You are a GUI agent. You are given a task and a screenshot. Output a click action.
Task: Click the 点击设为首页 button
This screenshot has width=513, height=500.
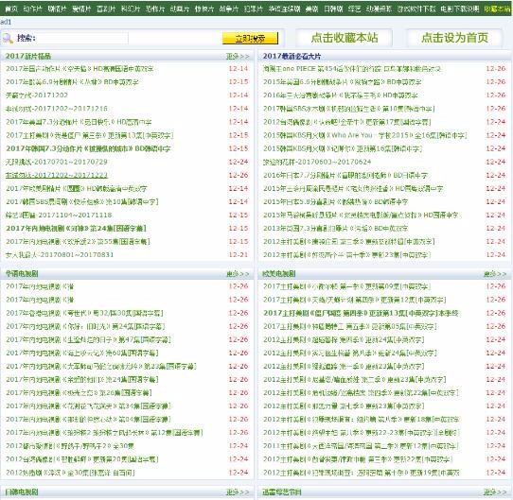click(454, 38)
